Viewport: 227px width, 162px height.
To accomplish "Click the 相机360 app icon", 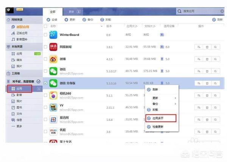I will (53, 95).
